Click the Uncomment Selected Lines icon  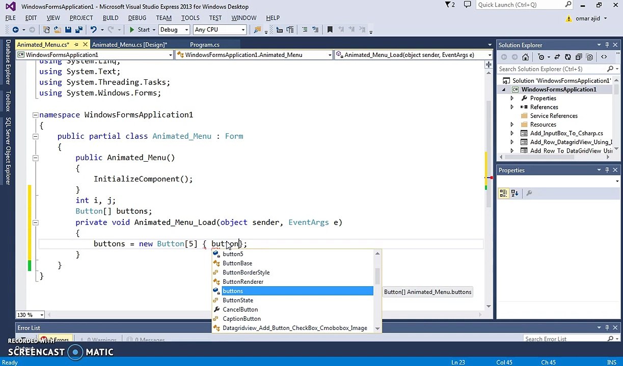(316, 30)
